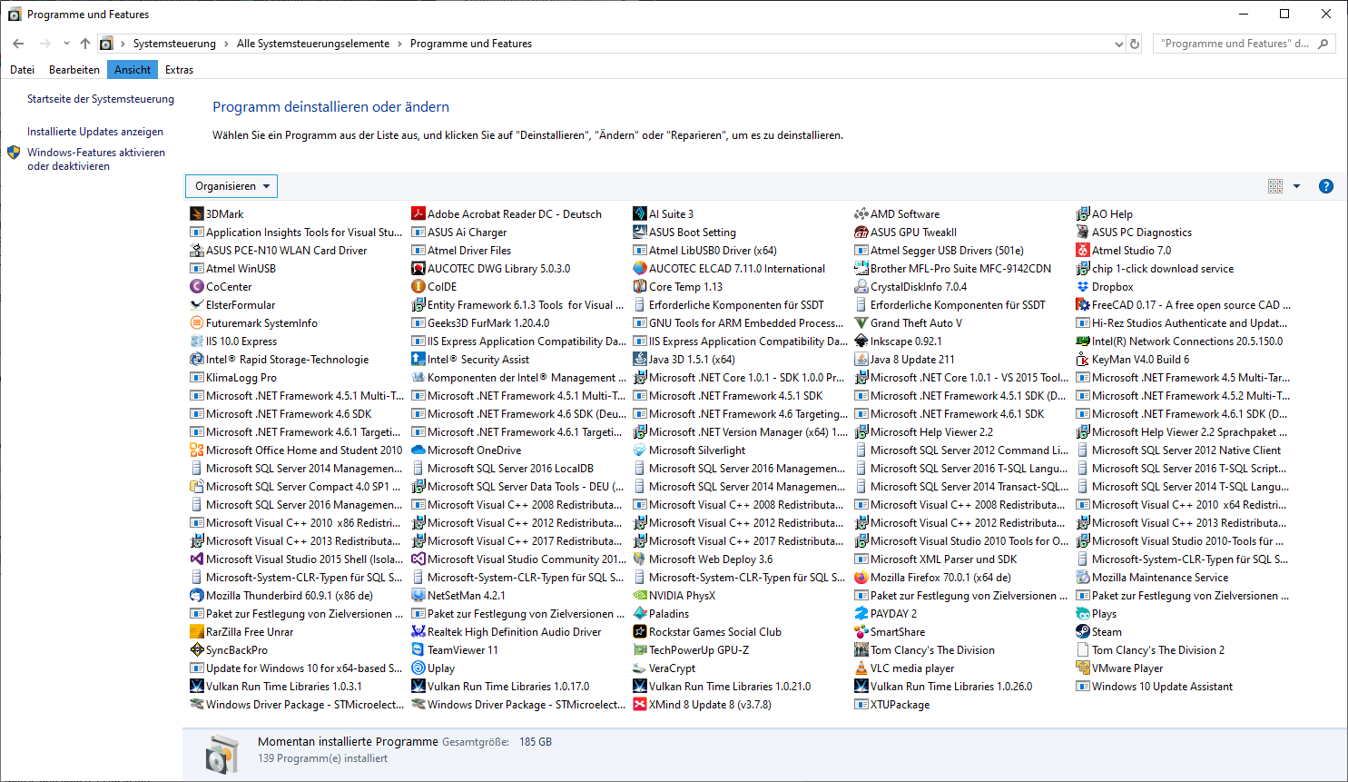
Task: Select the Microsoft OneDrive icon
Action: 418,450
